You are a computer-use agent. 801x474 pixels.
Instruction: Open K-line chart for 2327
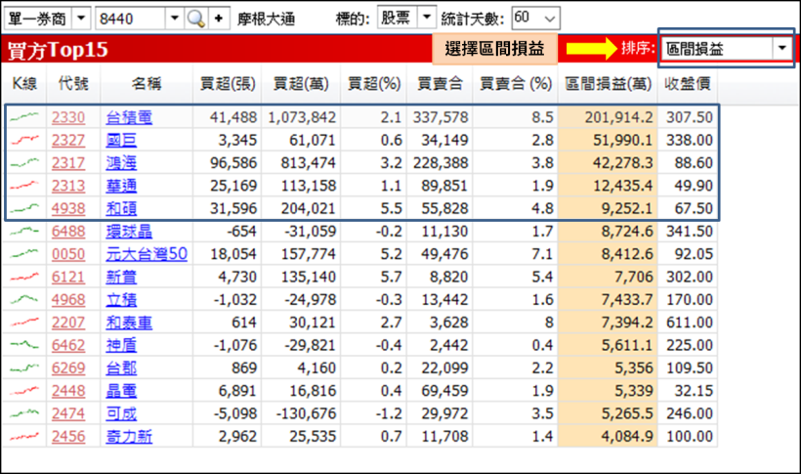24,140
